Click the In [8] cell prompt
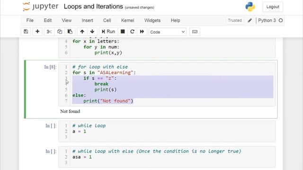The width and height of the screenshot is (303, 170). pyautogui.click(x=50, y=67)
